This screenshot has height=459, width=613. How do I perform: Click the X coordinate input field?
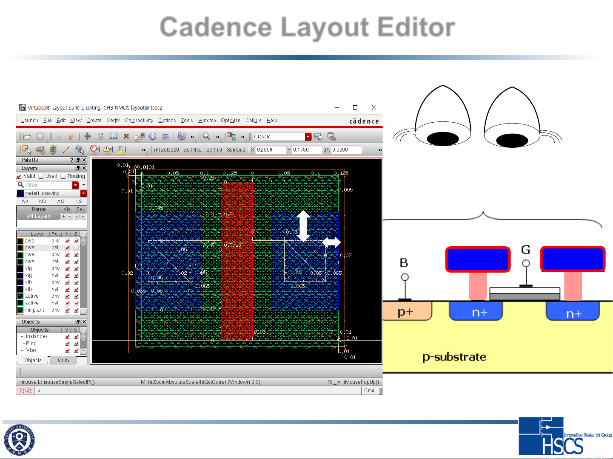pyautogui.click(x=271, y=150)
